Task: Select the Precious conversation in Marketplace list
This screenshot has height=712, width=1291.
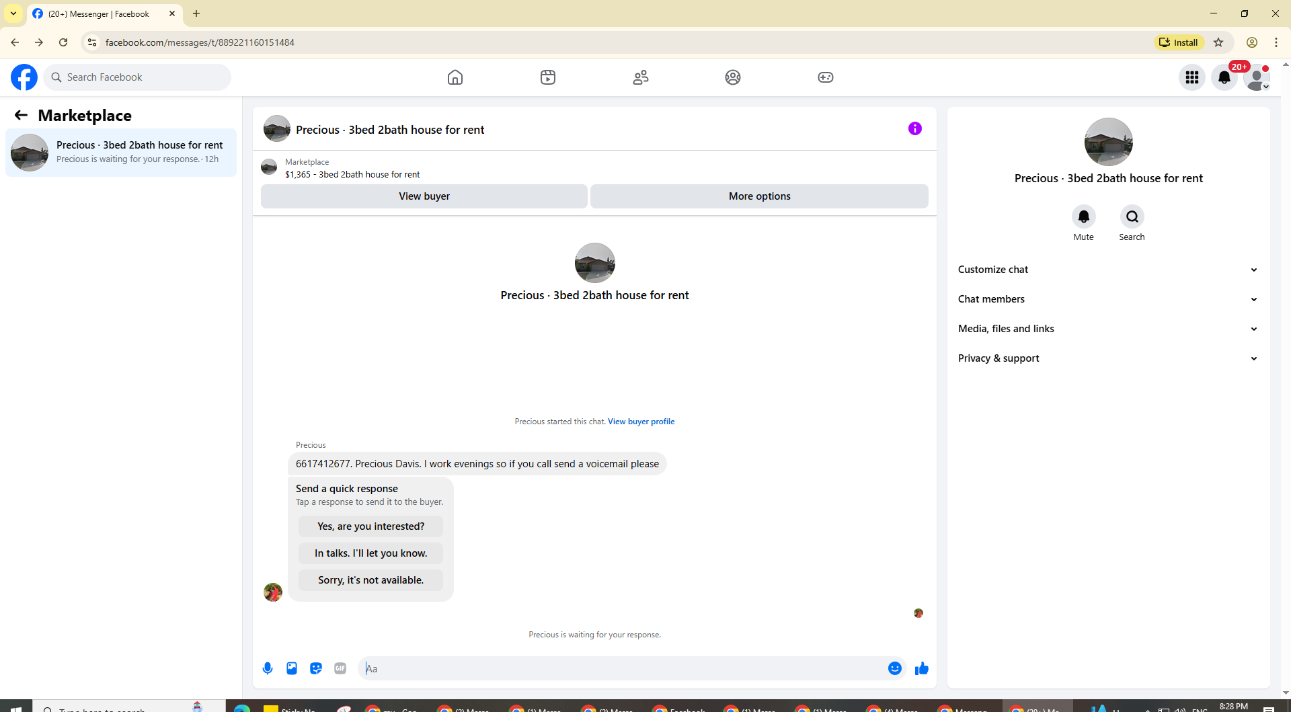Action: (x=121, y=153)
